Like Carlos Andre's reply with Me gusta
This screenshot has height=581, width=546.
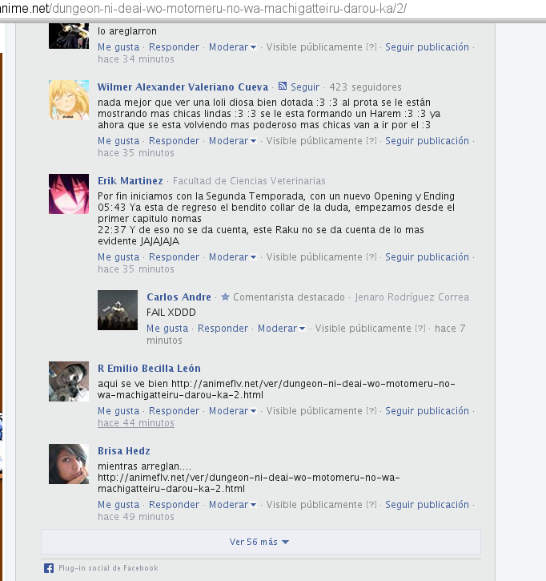pyautogui.click(x=167, y=329)
